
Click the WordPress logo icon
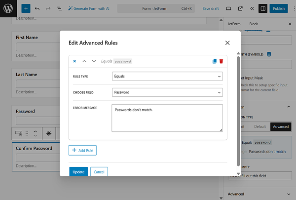click(8, 8)
